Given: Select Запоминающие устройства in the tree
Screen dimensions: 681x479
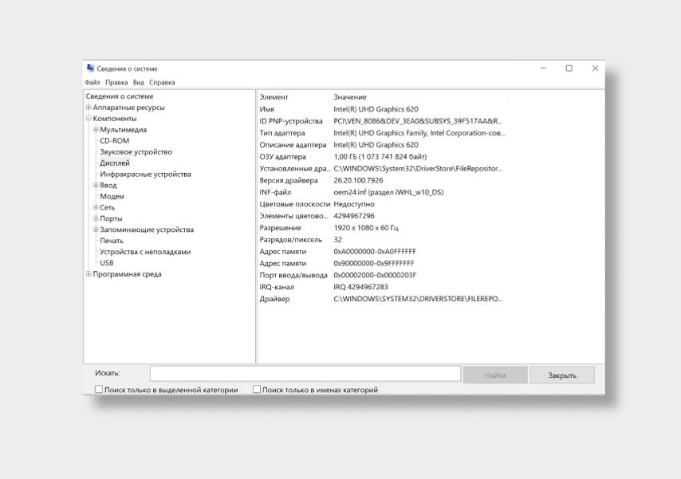Looking at the screenshot, I should [x=147, y=230].
